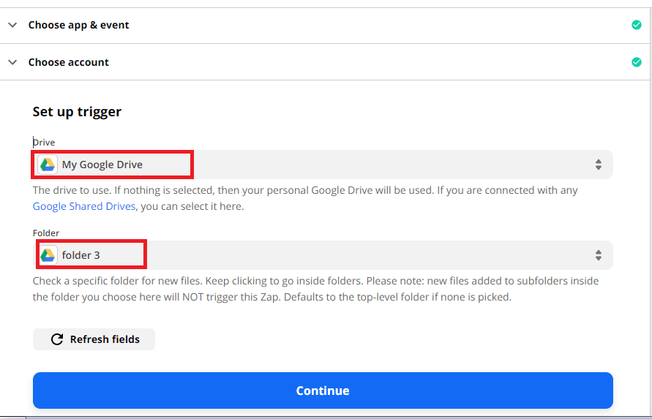
Task: Collapse the Choose app & event chevron
Action: click(x=12, y=25)
